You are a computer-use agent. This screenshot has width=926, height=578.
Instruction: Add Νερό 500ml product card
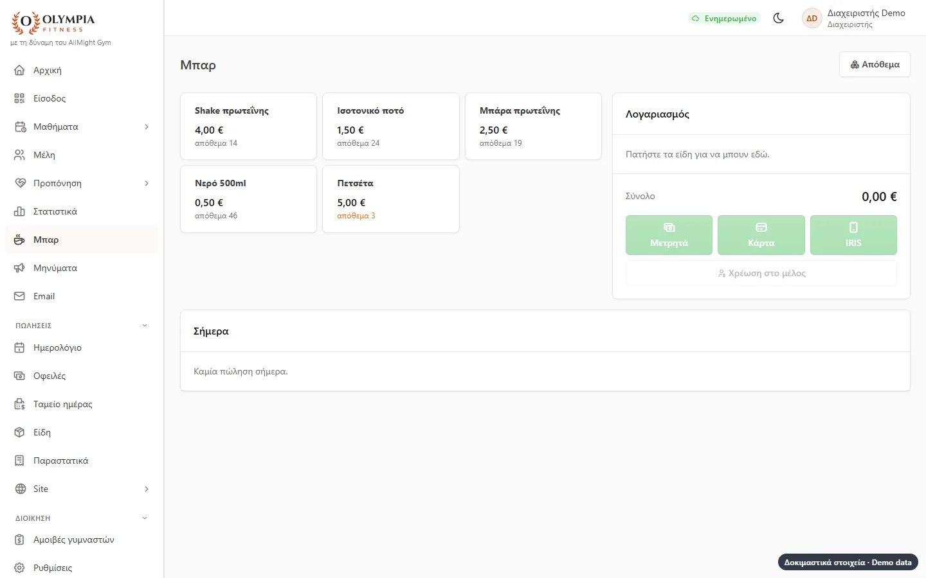(x=249, y=199)
